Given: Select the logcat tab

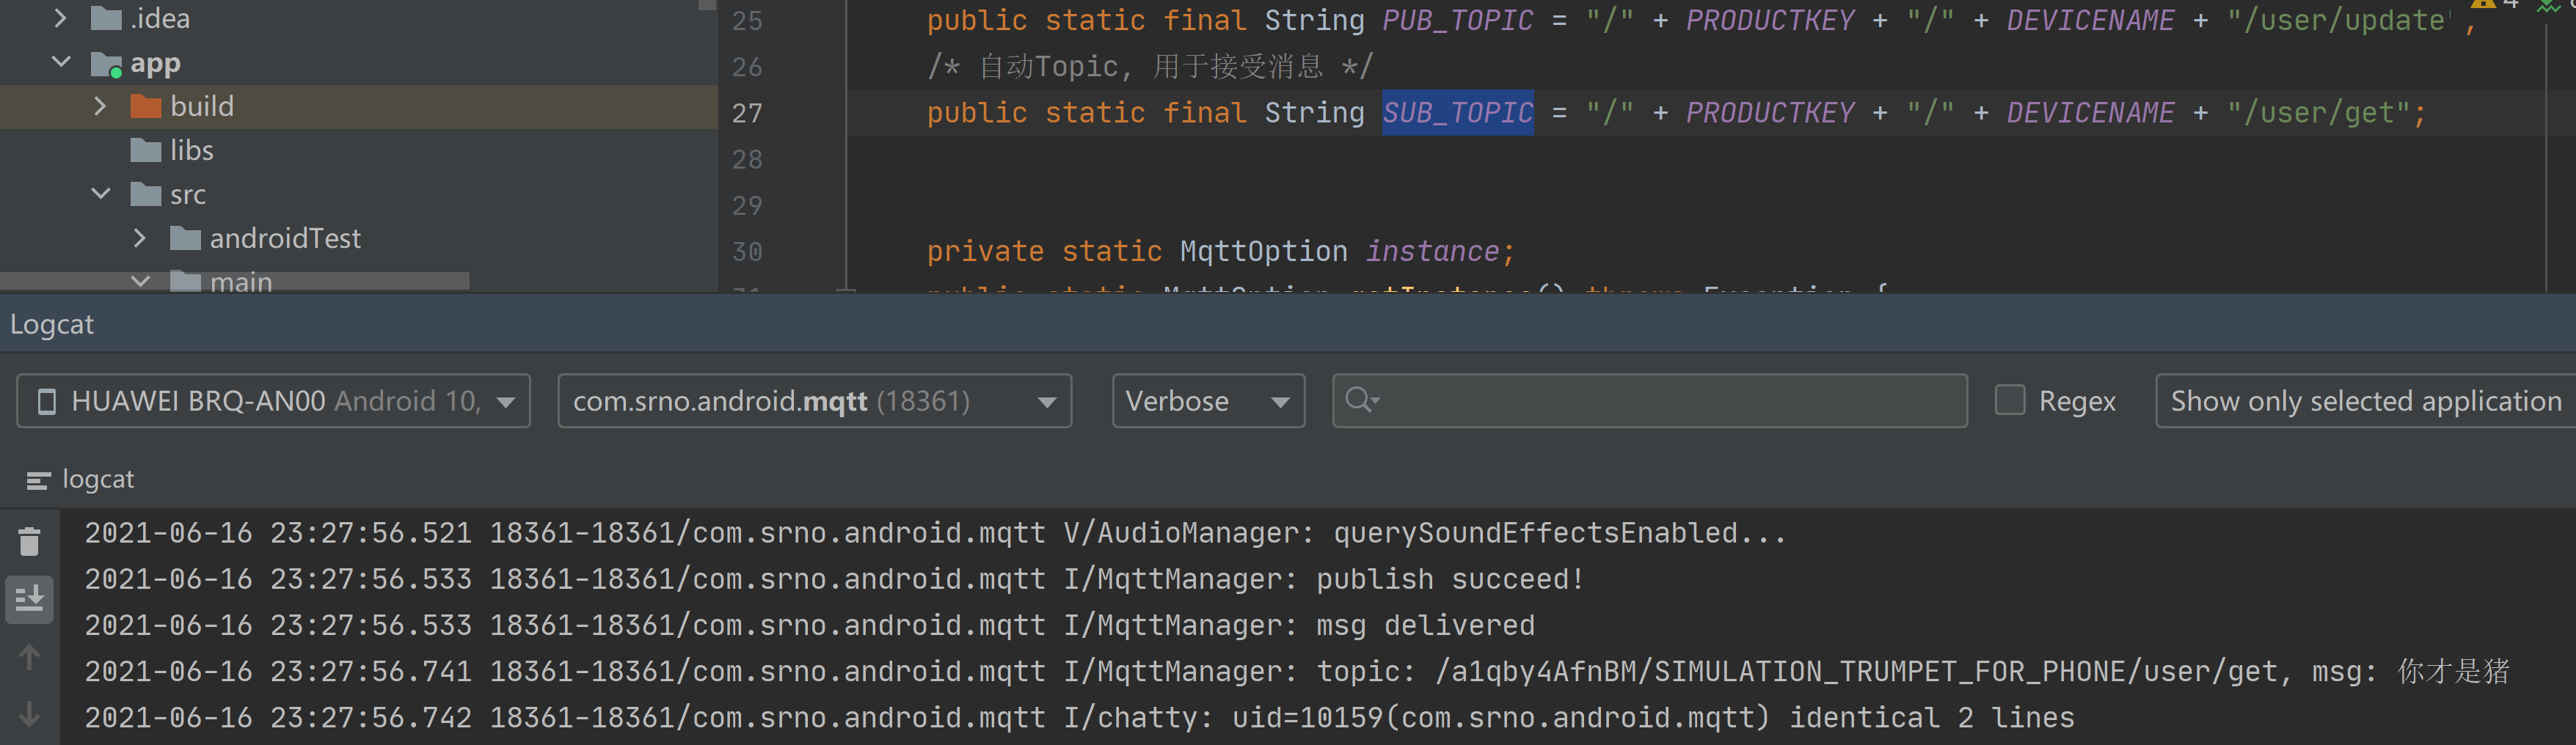Looking at the screenshot, I should (x=97, y=480).
